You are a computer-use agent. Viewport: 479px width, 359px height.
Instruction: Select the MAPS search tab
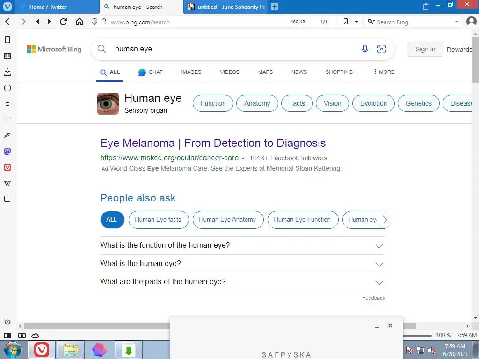(266, 72)
